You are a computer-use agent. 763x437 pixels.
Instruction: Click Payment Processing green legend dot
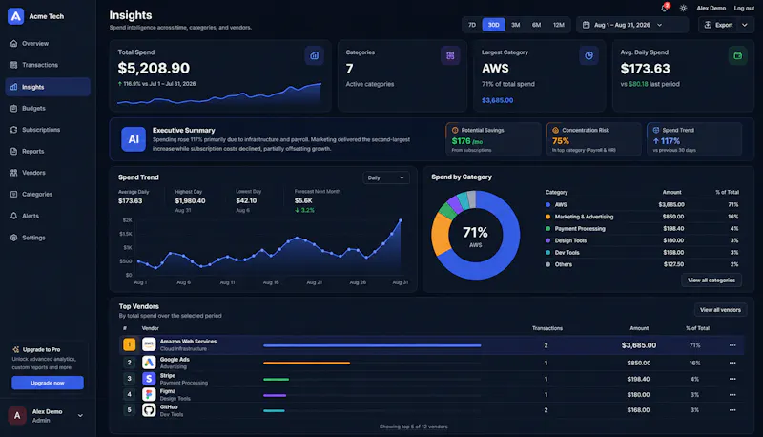click(x=547, y=229)
